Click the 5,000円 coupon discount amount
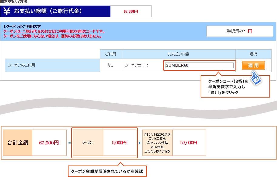277x177 pixels. [x=119, y=143]
